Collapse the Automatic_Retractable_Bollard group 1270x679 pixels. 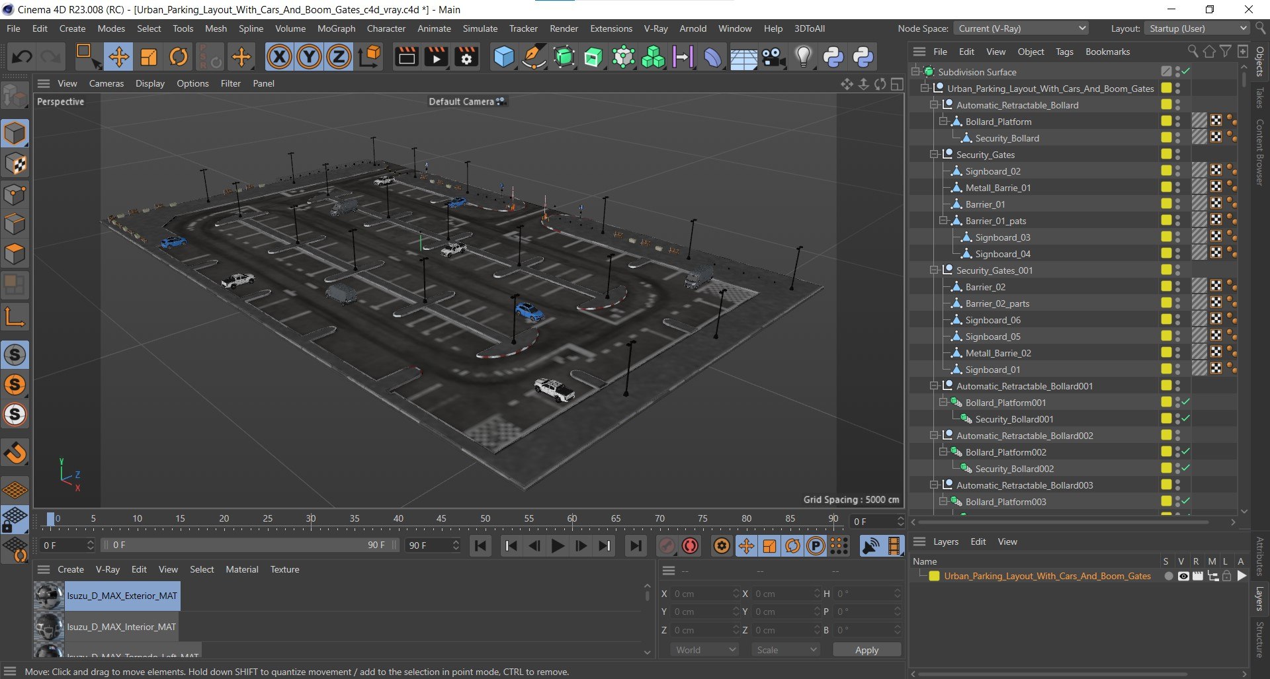(935, 104)
